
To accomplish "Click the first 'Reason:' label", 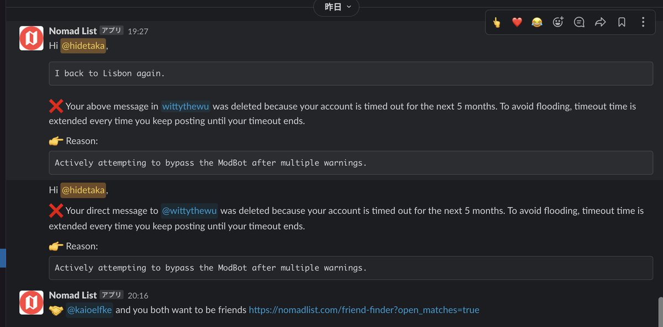I will [82, 141].
